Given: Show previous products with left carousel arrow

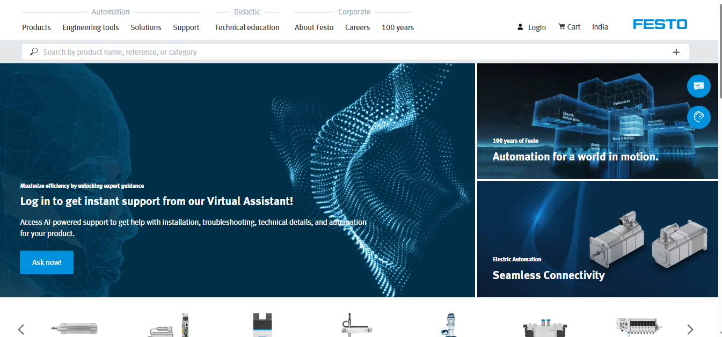Looking at the screenshot, I should (21, 329).
